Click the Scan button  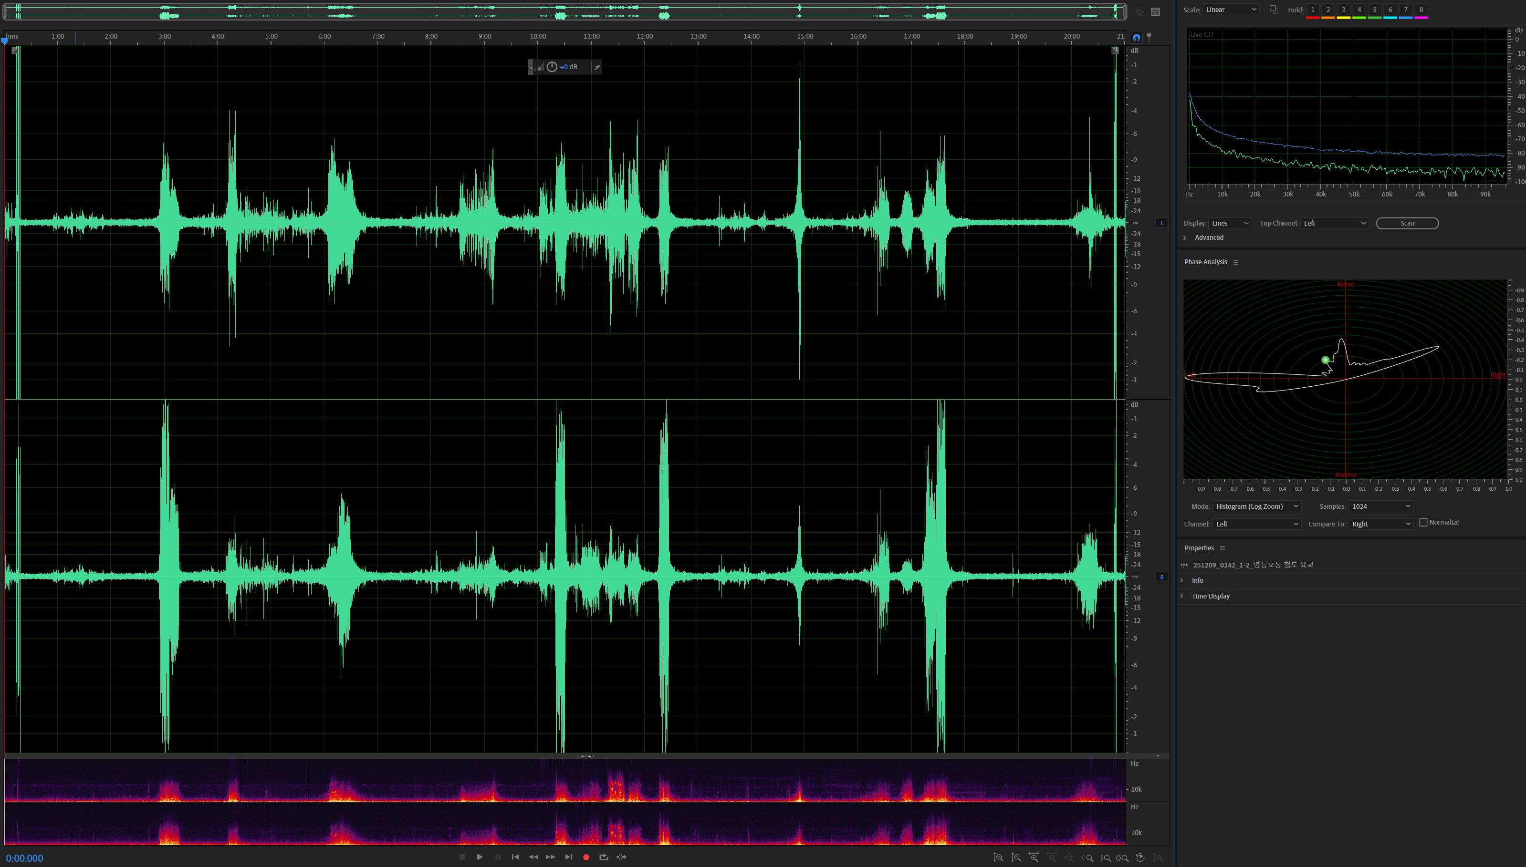point(1407,223)
